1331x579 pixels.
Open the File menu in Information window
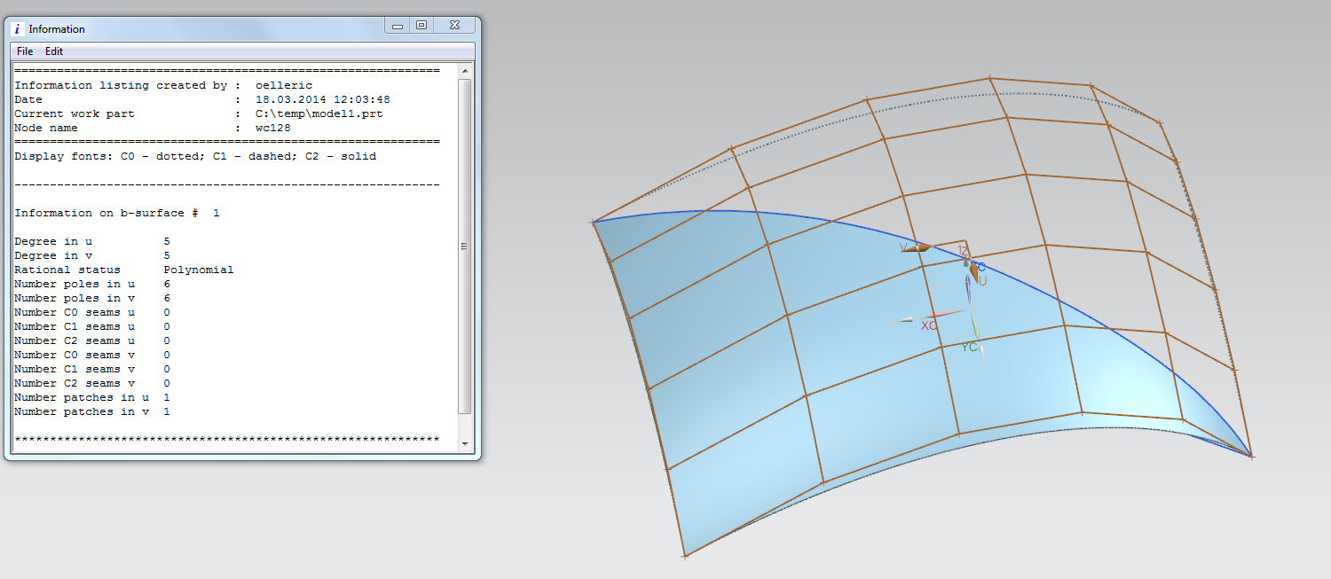click(x=25, y=51)
